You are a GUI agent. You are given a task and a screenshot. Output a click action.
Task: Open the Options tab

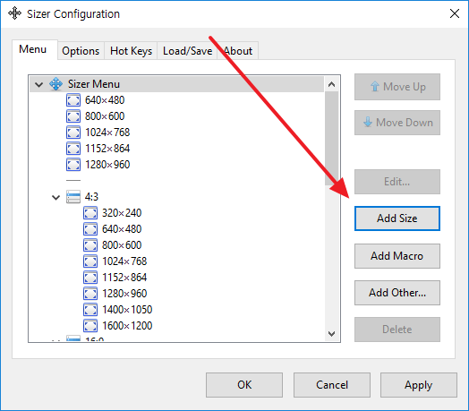[81, 51]
